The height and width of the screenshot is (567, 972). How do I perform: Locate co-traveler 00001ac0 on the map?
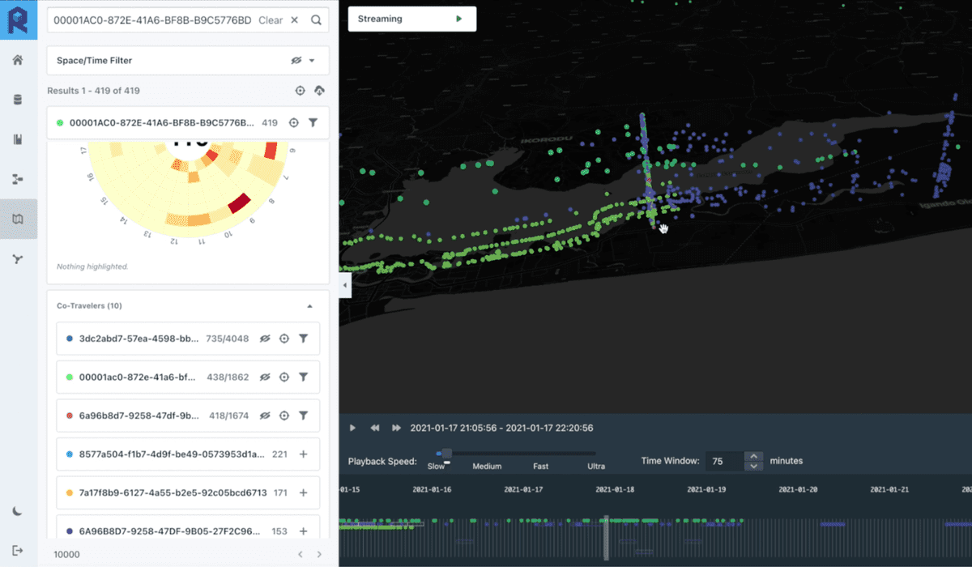[284, 377]
